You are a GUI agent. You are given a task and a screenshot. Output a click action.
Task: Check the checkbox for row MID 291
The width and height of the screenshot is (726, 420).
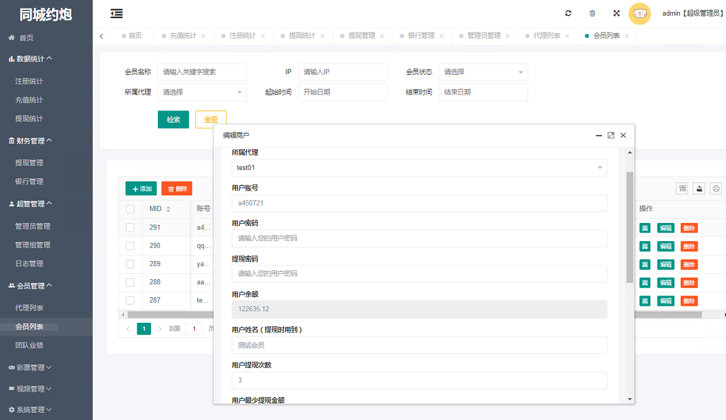coord(130,227)
